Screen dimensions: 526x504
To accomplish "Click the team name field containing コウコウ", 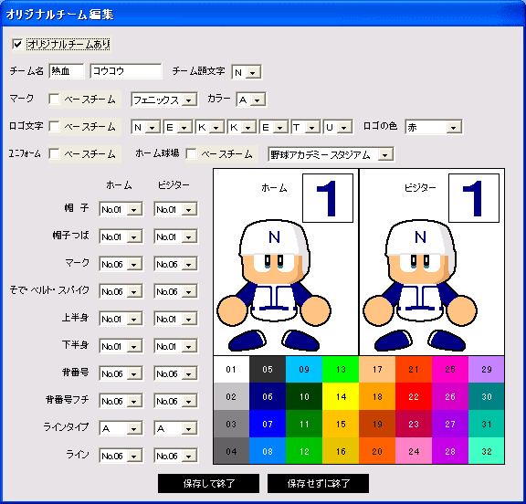I will 126,71.
